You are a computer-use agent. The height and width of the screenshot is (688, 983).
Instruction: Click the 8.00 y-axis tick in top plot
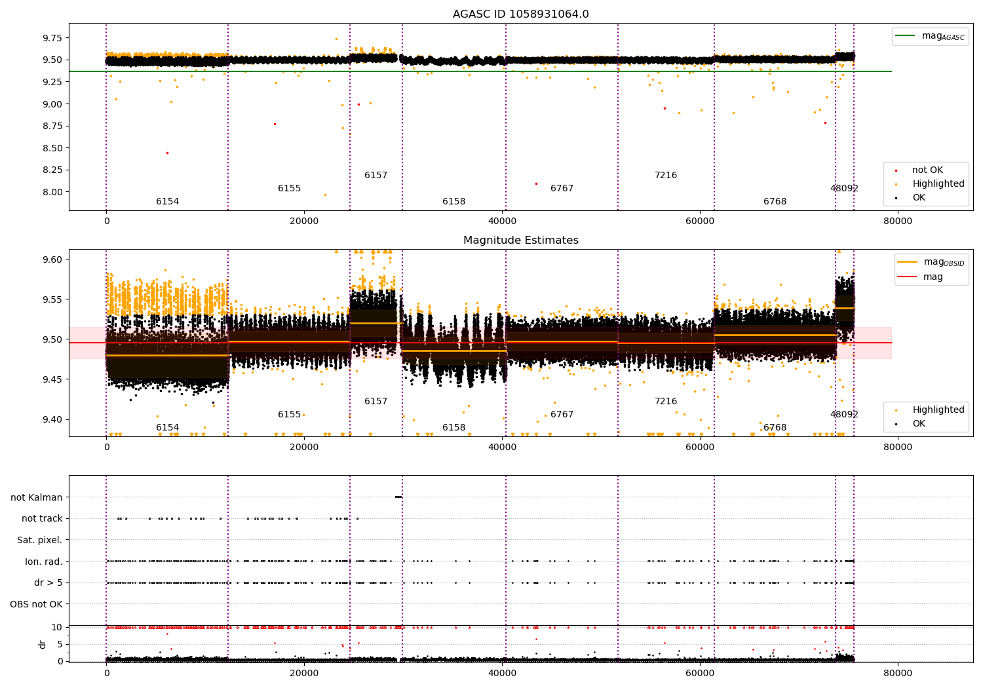(x=52, y=192)
